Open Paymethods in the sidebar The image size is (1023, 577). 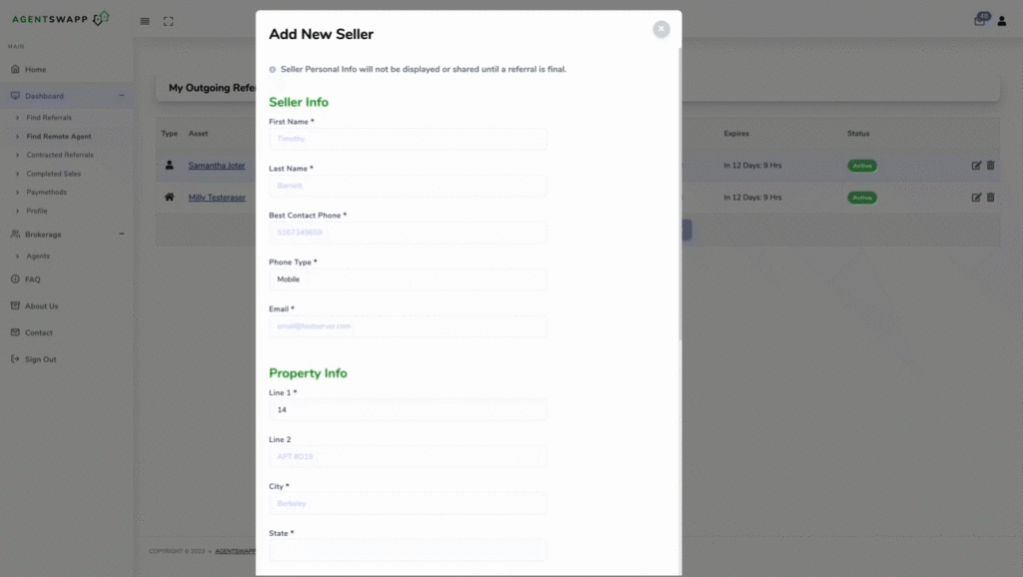click(46, 193)
